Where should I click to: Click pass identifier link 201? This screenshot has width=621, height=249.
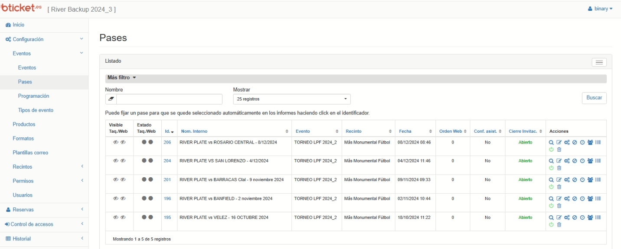[167, 179]
